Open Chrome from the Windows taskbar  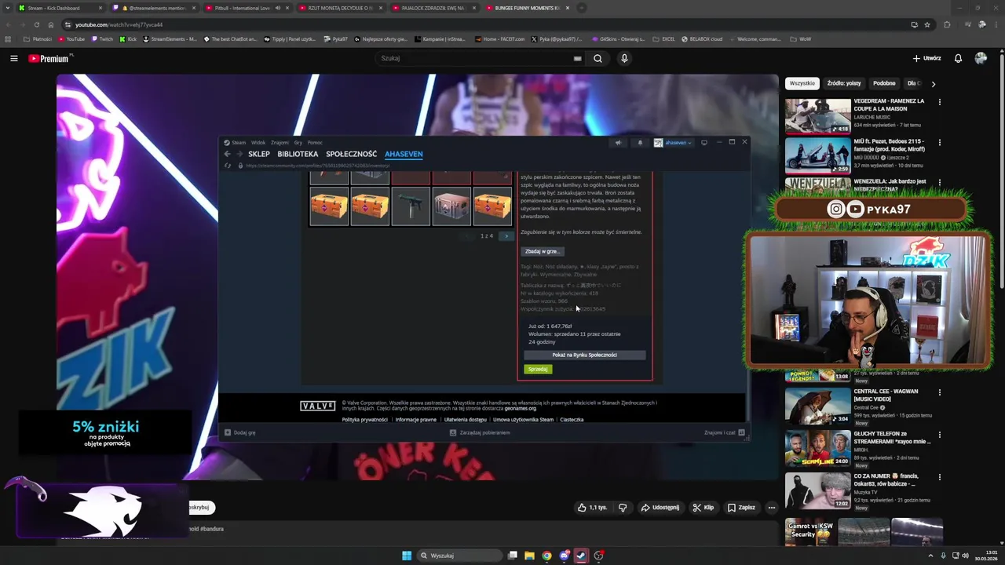(x=547, y=556)
